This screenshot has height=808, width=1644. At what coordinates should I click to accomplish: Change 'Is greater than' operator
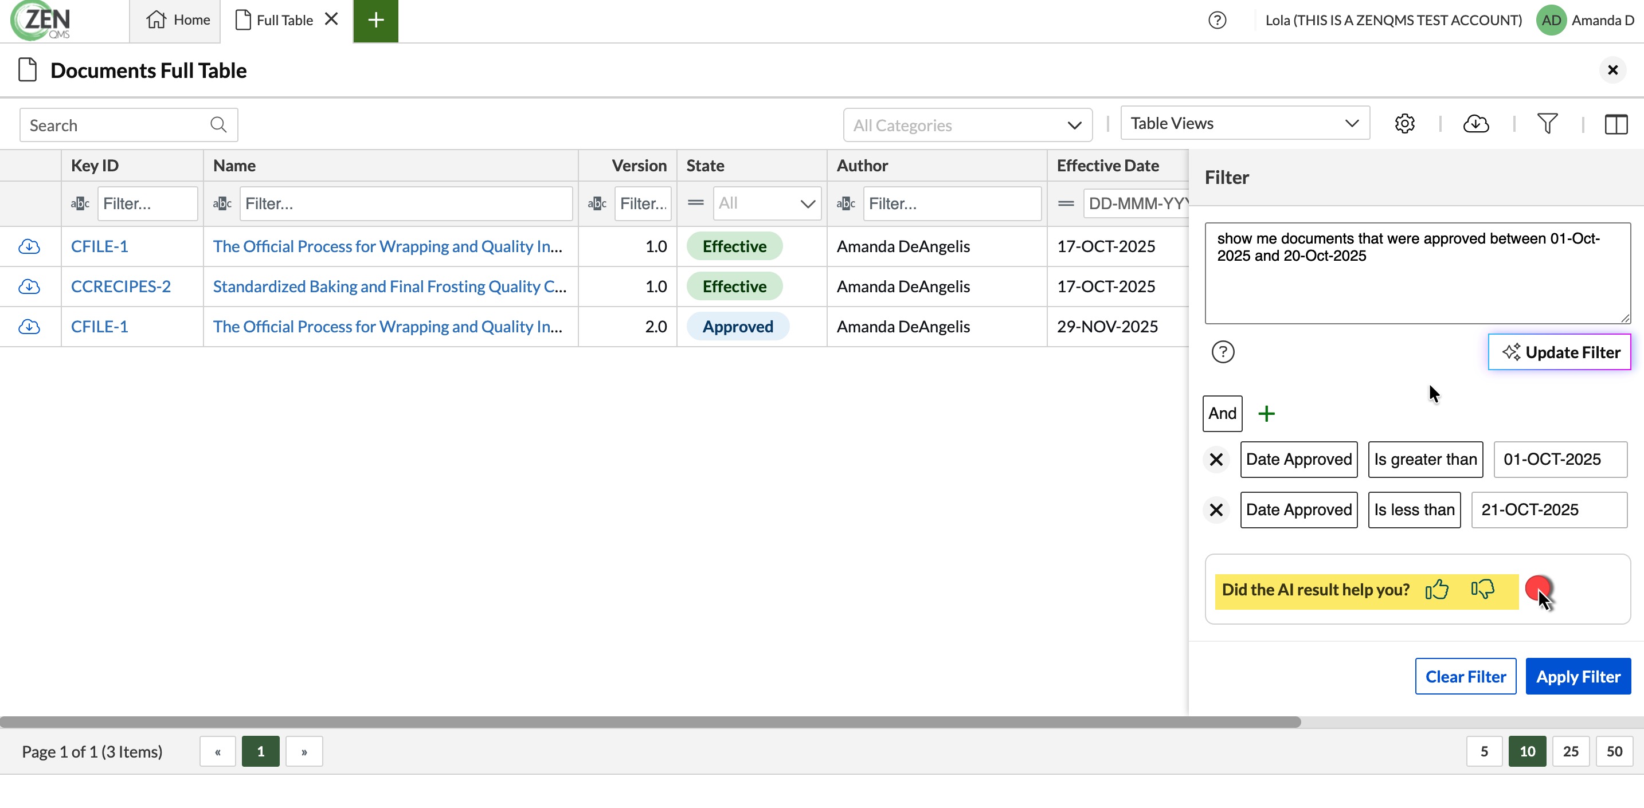[x=1425, y=460]
